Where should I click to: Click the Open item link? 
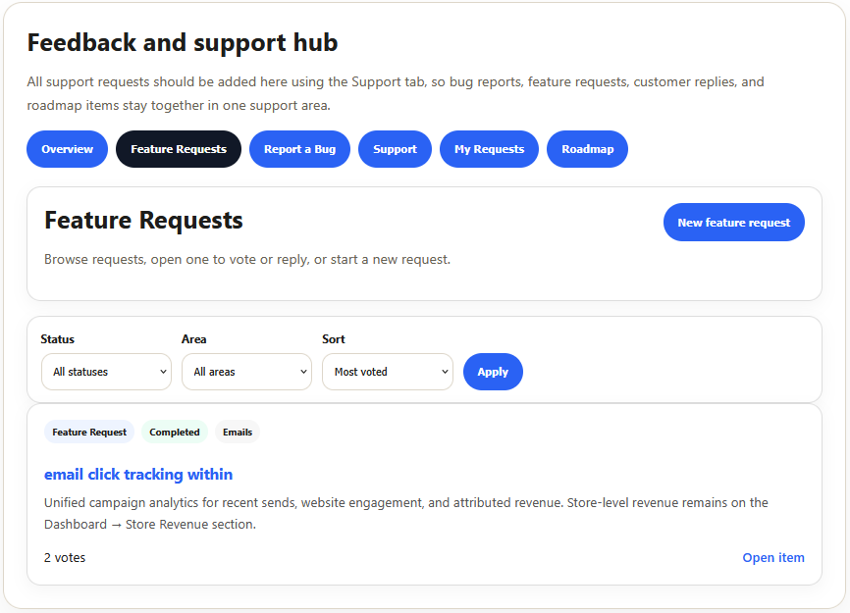(773, 558)
